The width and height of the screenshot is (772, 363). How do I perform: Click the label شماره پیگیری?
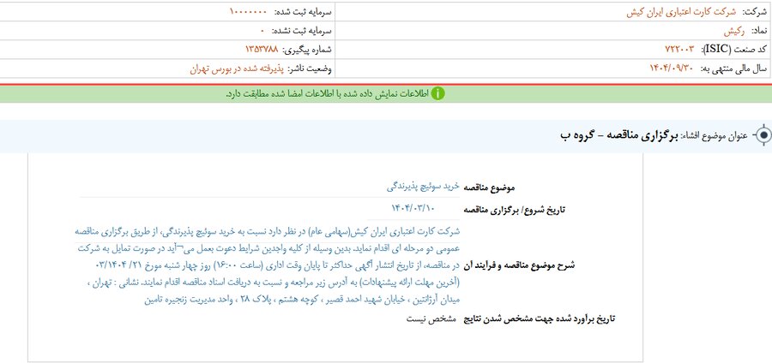coord(307,49)
